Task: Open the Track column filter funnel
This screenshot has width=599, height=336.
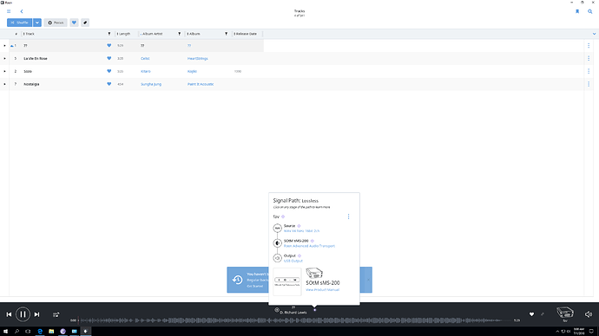Action: tap(109, 34)
